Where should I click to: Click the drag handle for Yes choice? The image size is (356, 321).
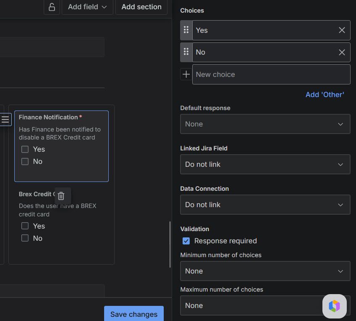pos(186,30)
